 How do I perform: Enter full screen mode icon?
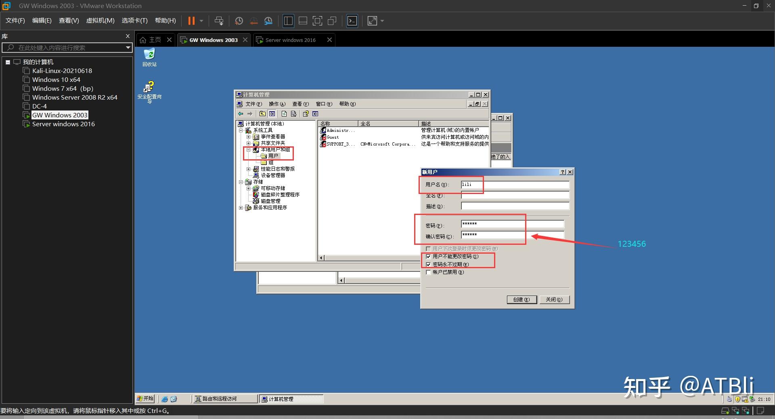pyautogui.click(x=318, y=21)
